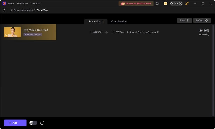Screen dimensions: 215x129
Task: Open the Feedback menu
Action: [36, 4]
